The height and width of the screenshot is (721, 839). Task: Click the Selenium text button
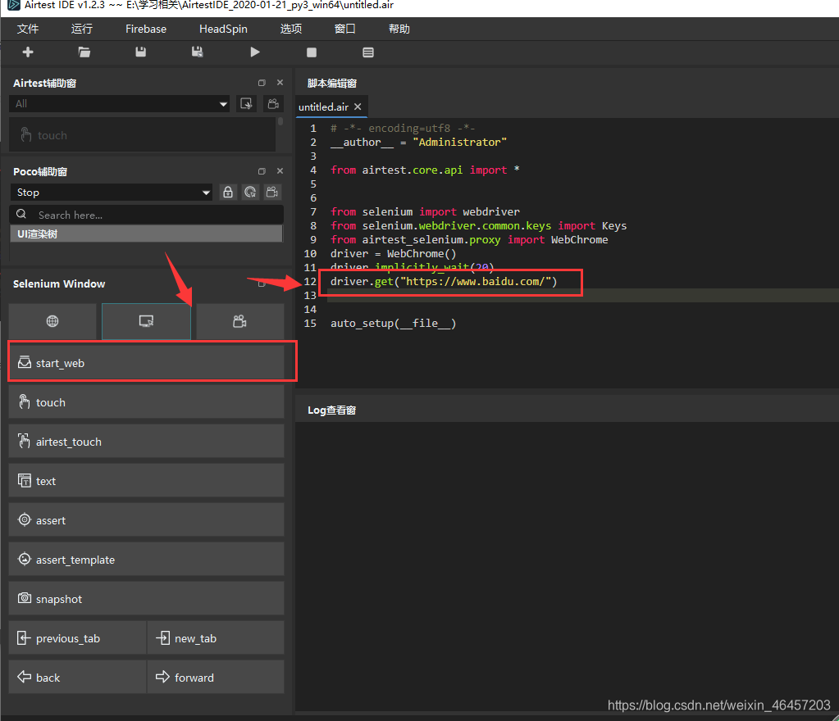click(x=147, y=481)
